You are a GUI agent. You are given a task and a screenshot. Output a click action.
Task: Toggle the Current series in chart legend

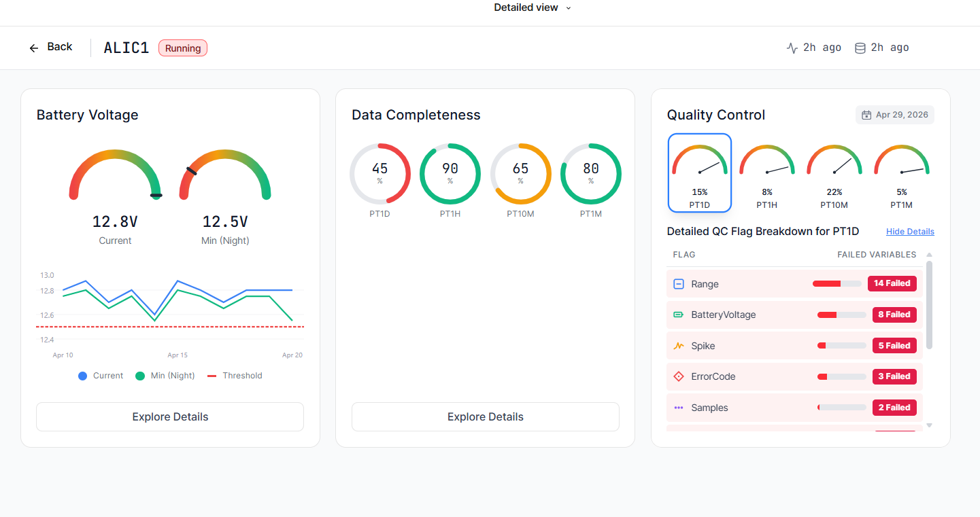point(101,376)
